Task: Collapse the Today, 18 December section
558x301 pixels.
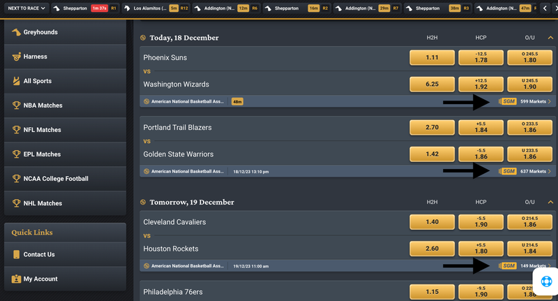Action: click(550, 38)
